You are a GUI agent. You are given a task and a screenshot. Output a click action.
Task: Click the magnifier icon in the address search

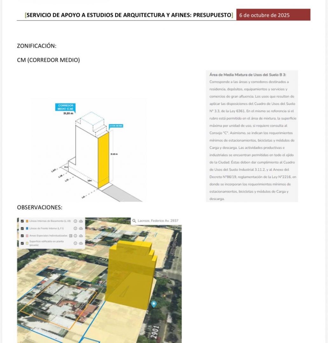click(x=134, y=221)
